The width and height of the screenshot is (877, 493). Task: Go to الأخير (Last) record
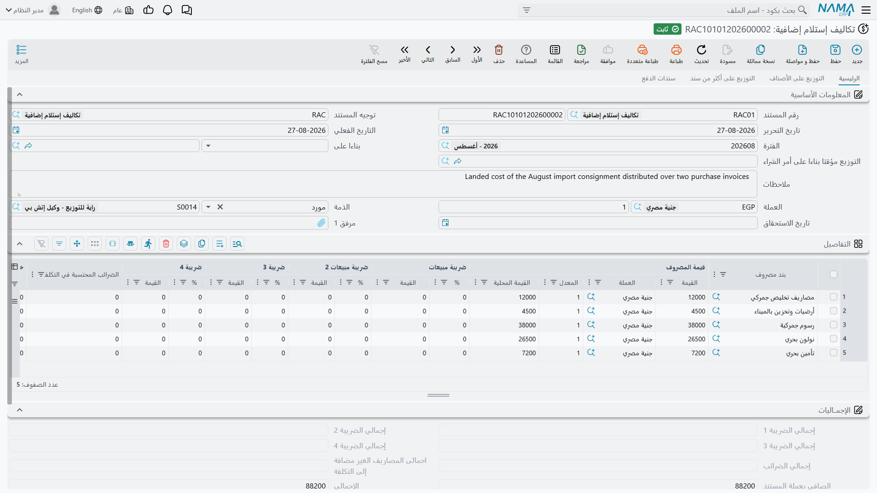pos(404,50)
